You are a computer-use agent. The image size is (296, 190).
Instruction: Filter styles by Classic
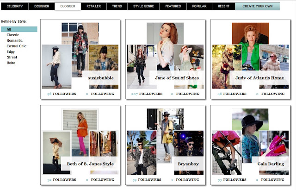pos(13,35)
